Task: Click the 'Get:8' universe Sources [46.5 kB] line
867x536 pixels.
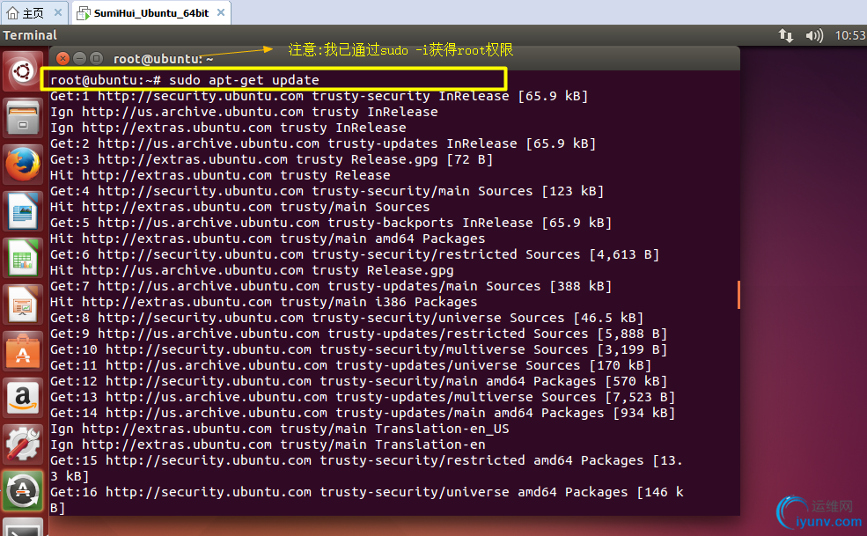Action: pyautogui.click(x=347, y=318)
